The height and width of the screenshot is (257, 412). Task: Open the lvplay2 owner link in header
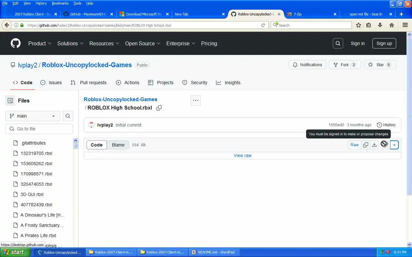(x=28, y=65)
